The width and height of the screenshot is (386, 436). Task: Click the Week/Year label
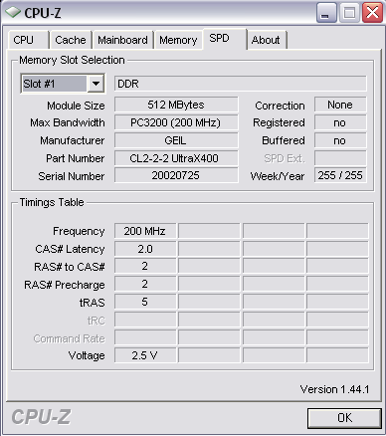point(278,176)
